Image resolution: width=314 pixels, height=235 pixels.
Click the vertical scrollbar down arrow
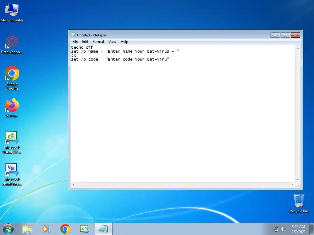click(298, 180)
